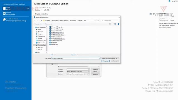The height and width of the screenshot is (100, 178).
Task: Click 'Просмотр' button in the back dialog
Action: coord(95,74)
